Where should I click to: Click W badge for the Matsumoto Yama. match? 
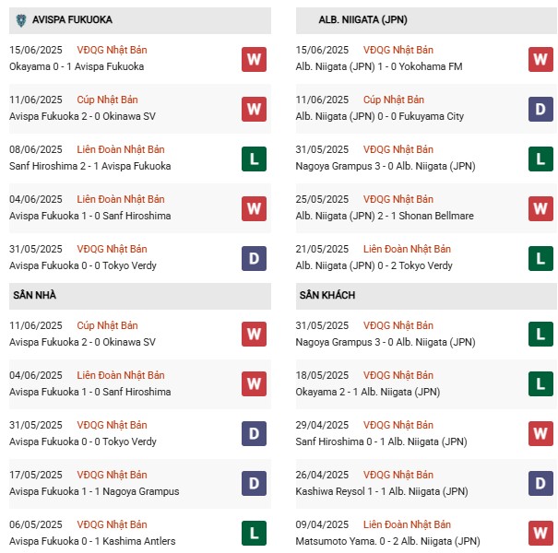[x=540, y=533]
